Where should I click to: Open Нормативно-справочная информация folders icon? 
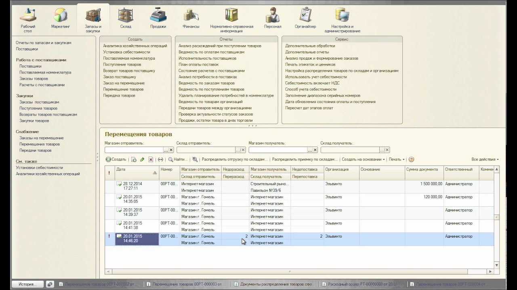(231, 19)
